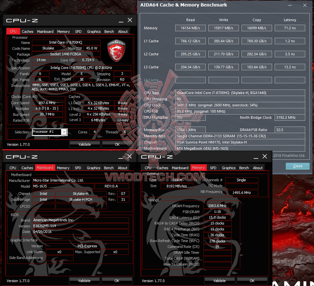Click the CAS# Latency 15.0 clocks value

pos(217,217)
